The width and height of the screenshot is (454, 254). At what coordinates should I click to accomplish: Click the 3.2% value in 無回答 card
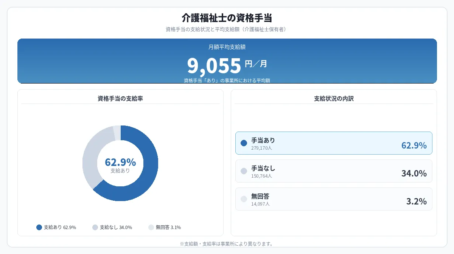click(x=417, y=201)
